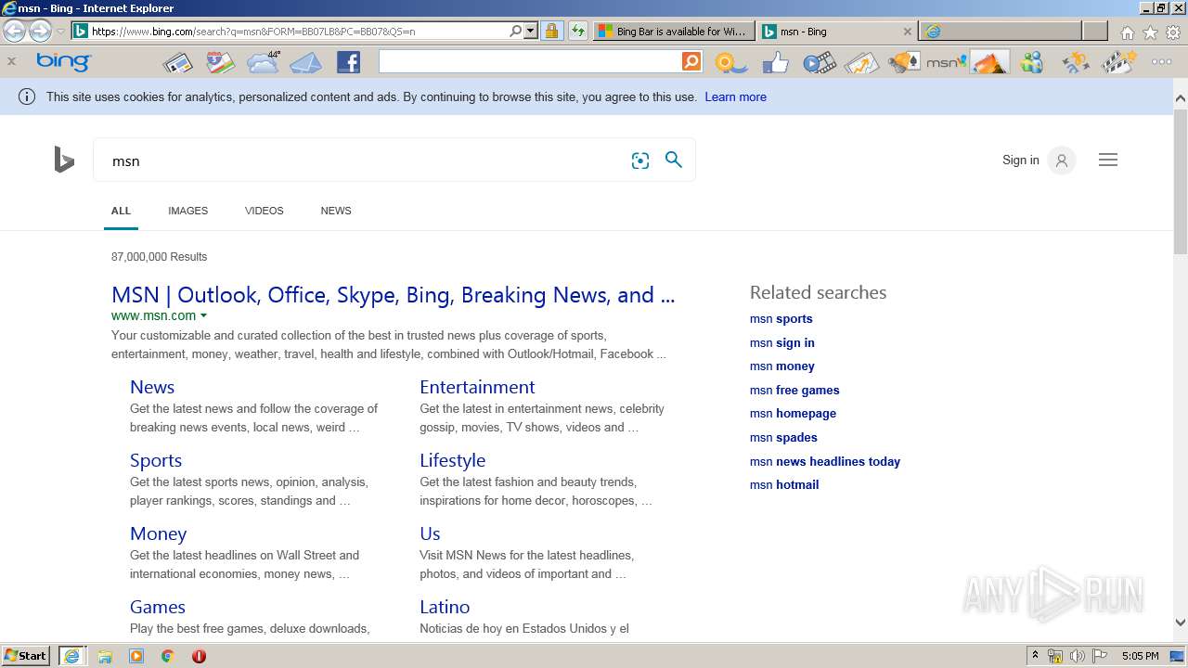
Task: Select the IMAGES results tab
Action: pyautogui.click(x=187, y=211)
